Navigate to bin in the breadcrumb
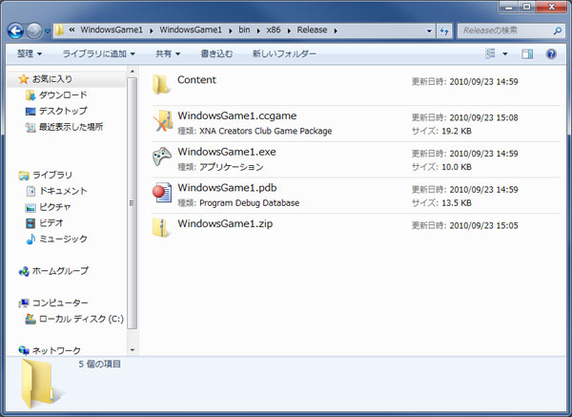 [x=244, y=30]
